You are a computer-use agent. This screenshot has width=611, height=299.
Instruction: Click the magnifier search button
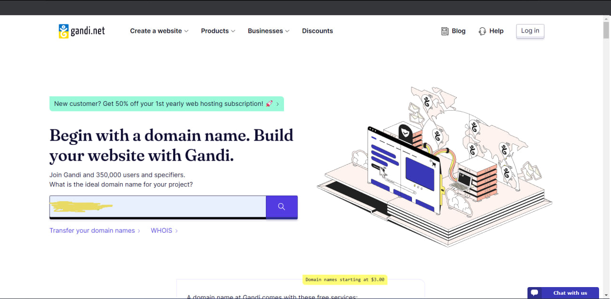coord(282,207)
